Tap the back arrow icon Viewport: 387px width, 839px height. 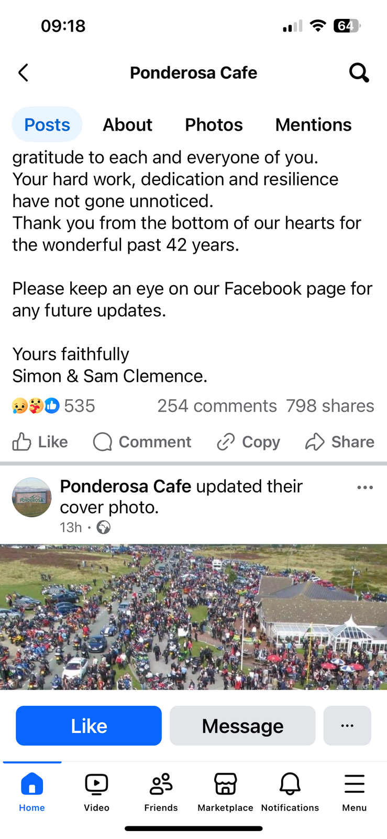click(24, 73)
